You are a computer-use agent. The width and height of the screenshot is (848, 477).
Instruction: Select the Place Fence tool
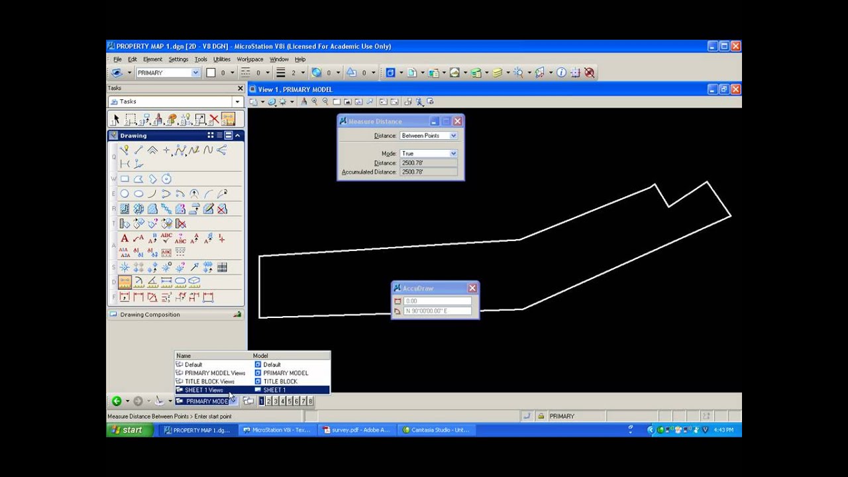[131, 119]
